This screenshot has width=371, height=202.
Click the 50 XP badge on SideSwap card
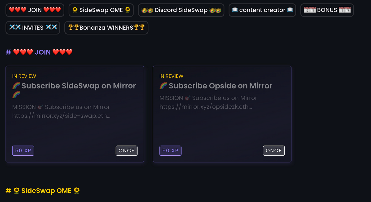click(23, 151)
